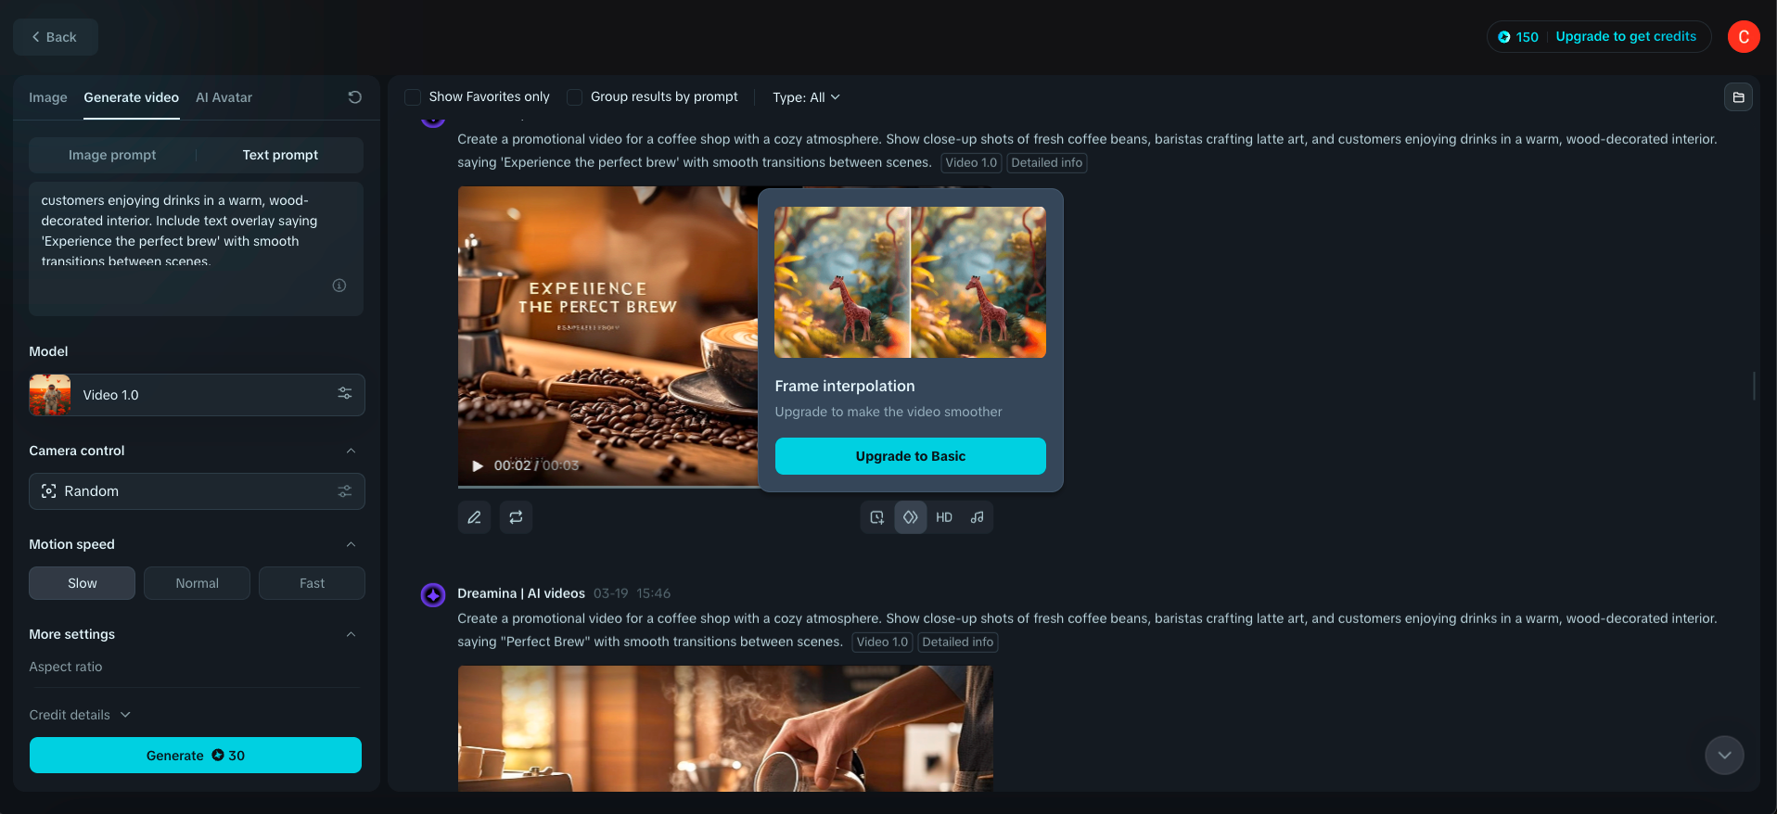Click the add soundtrack music icon
This screenshot has height=814, width=1777.
click(977, 517)
